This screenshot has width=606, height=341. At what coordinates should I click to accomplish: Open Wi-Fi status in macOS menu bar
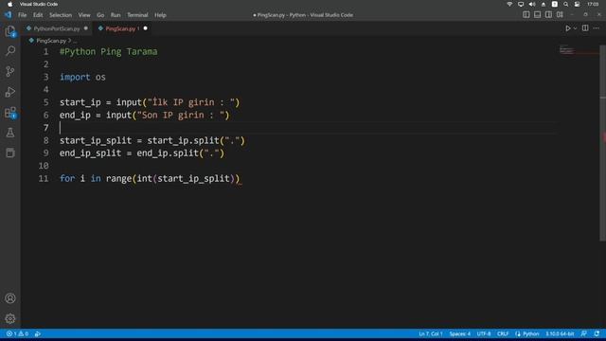tap(509, 4)
